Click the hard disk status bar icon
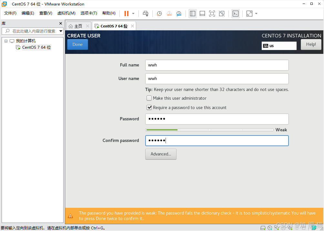Screen dimensions: 324x231 click(x=263, y=228)
